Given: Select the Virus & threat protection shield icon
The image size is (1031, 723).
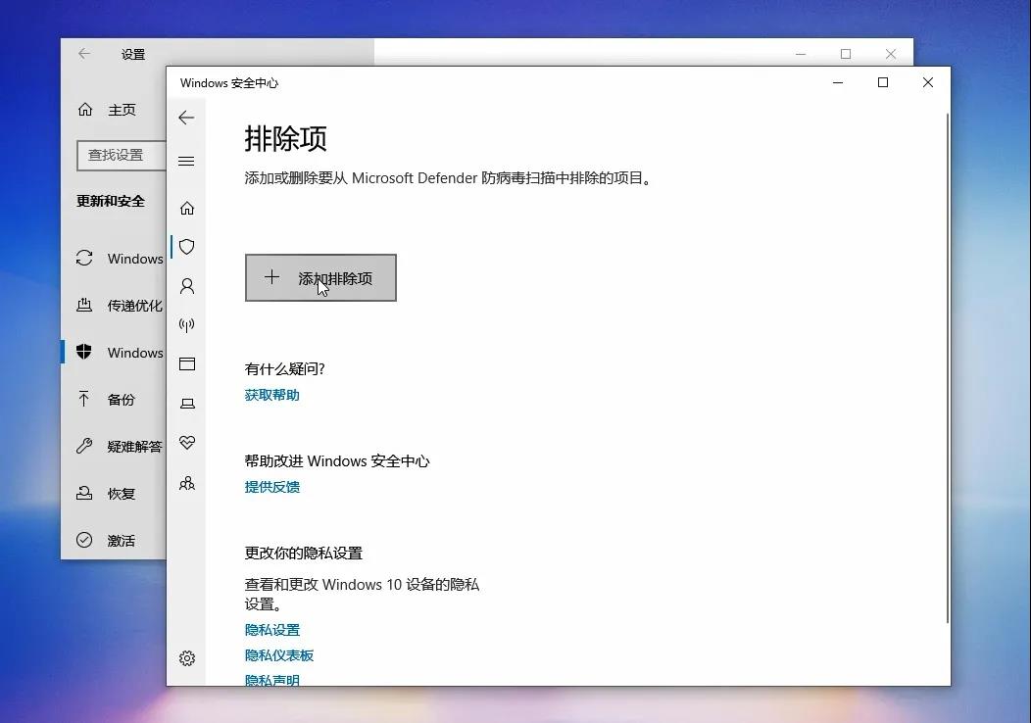Looking at the screenshot, I should [x=187, y=247].
